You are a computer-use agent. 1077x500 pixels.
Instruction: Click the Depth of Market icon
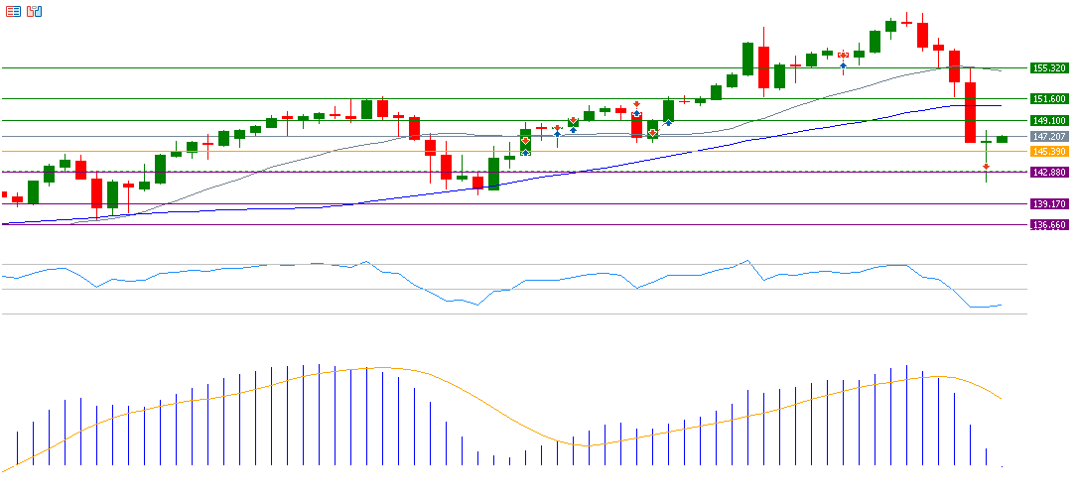[x=12, y=11]
